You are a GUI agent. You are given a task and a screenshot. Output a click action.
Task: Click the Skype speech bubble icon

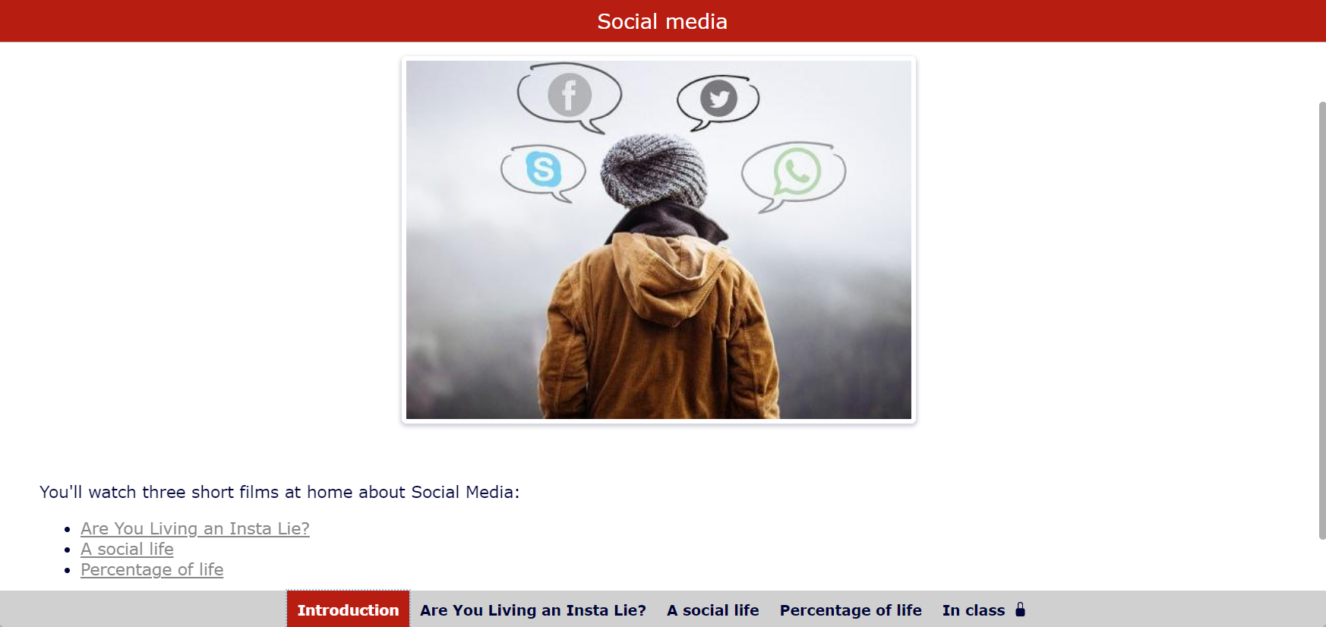coord(543,172)
